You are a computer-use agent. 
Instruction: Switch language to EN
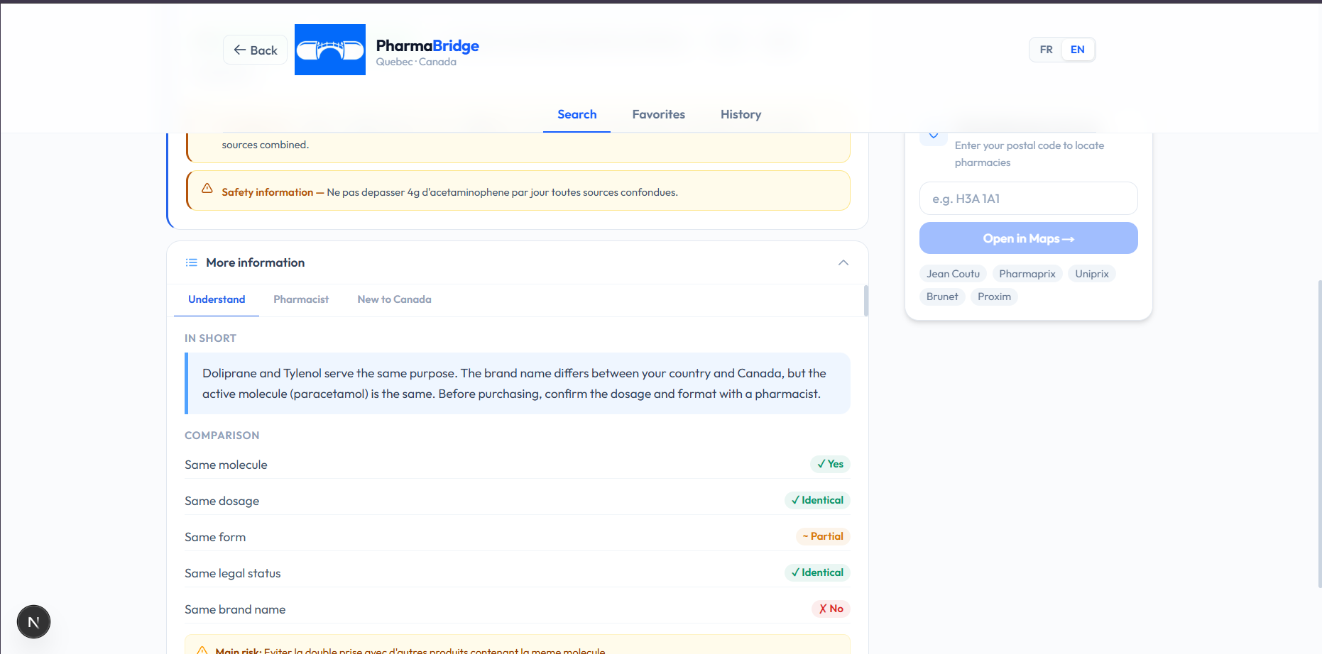tap(1077, 50)
